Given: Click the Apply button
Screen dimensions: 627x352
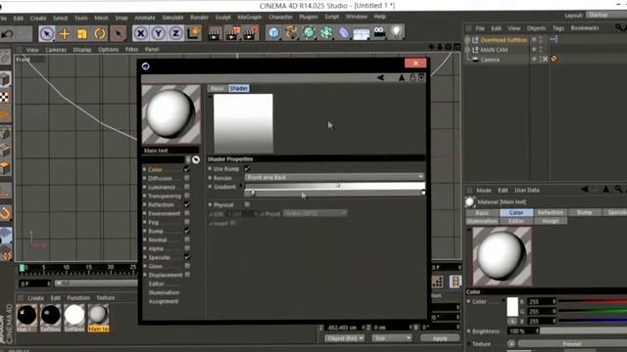Looking at the screenshot, I should (x=440, y=338).
